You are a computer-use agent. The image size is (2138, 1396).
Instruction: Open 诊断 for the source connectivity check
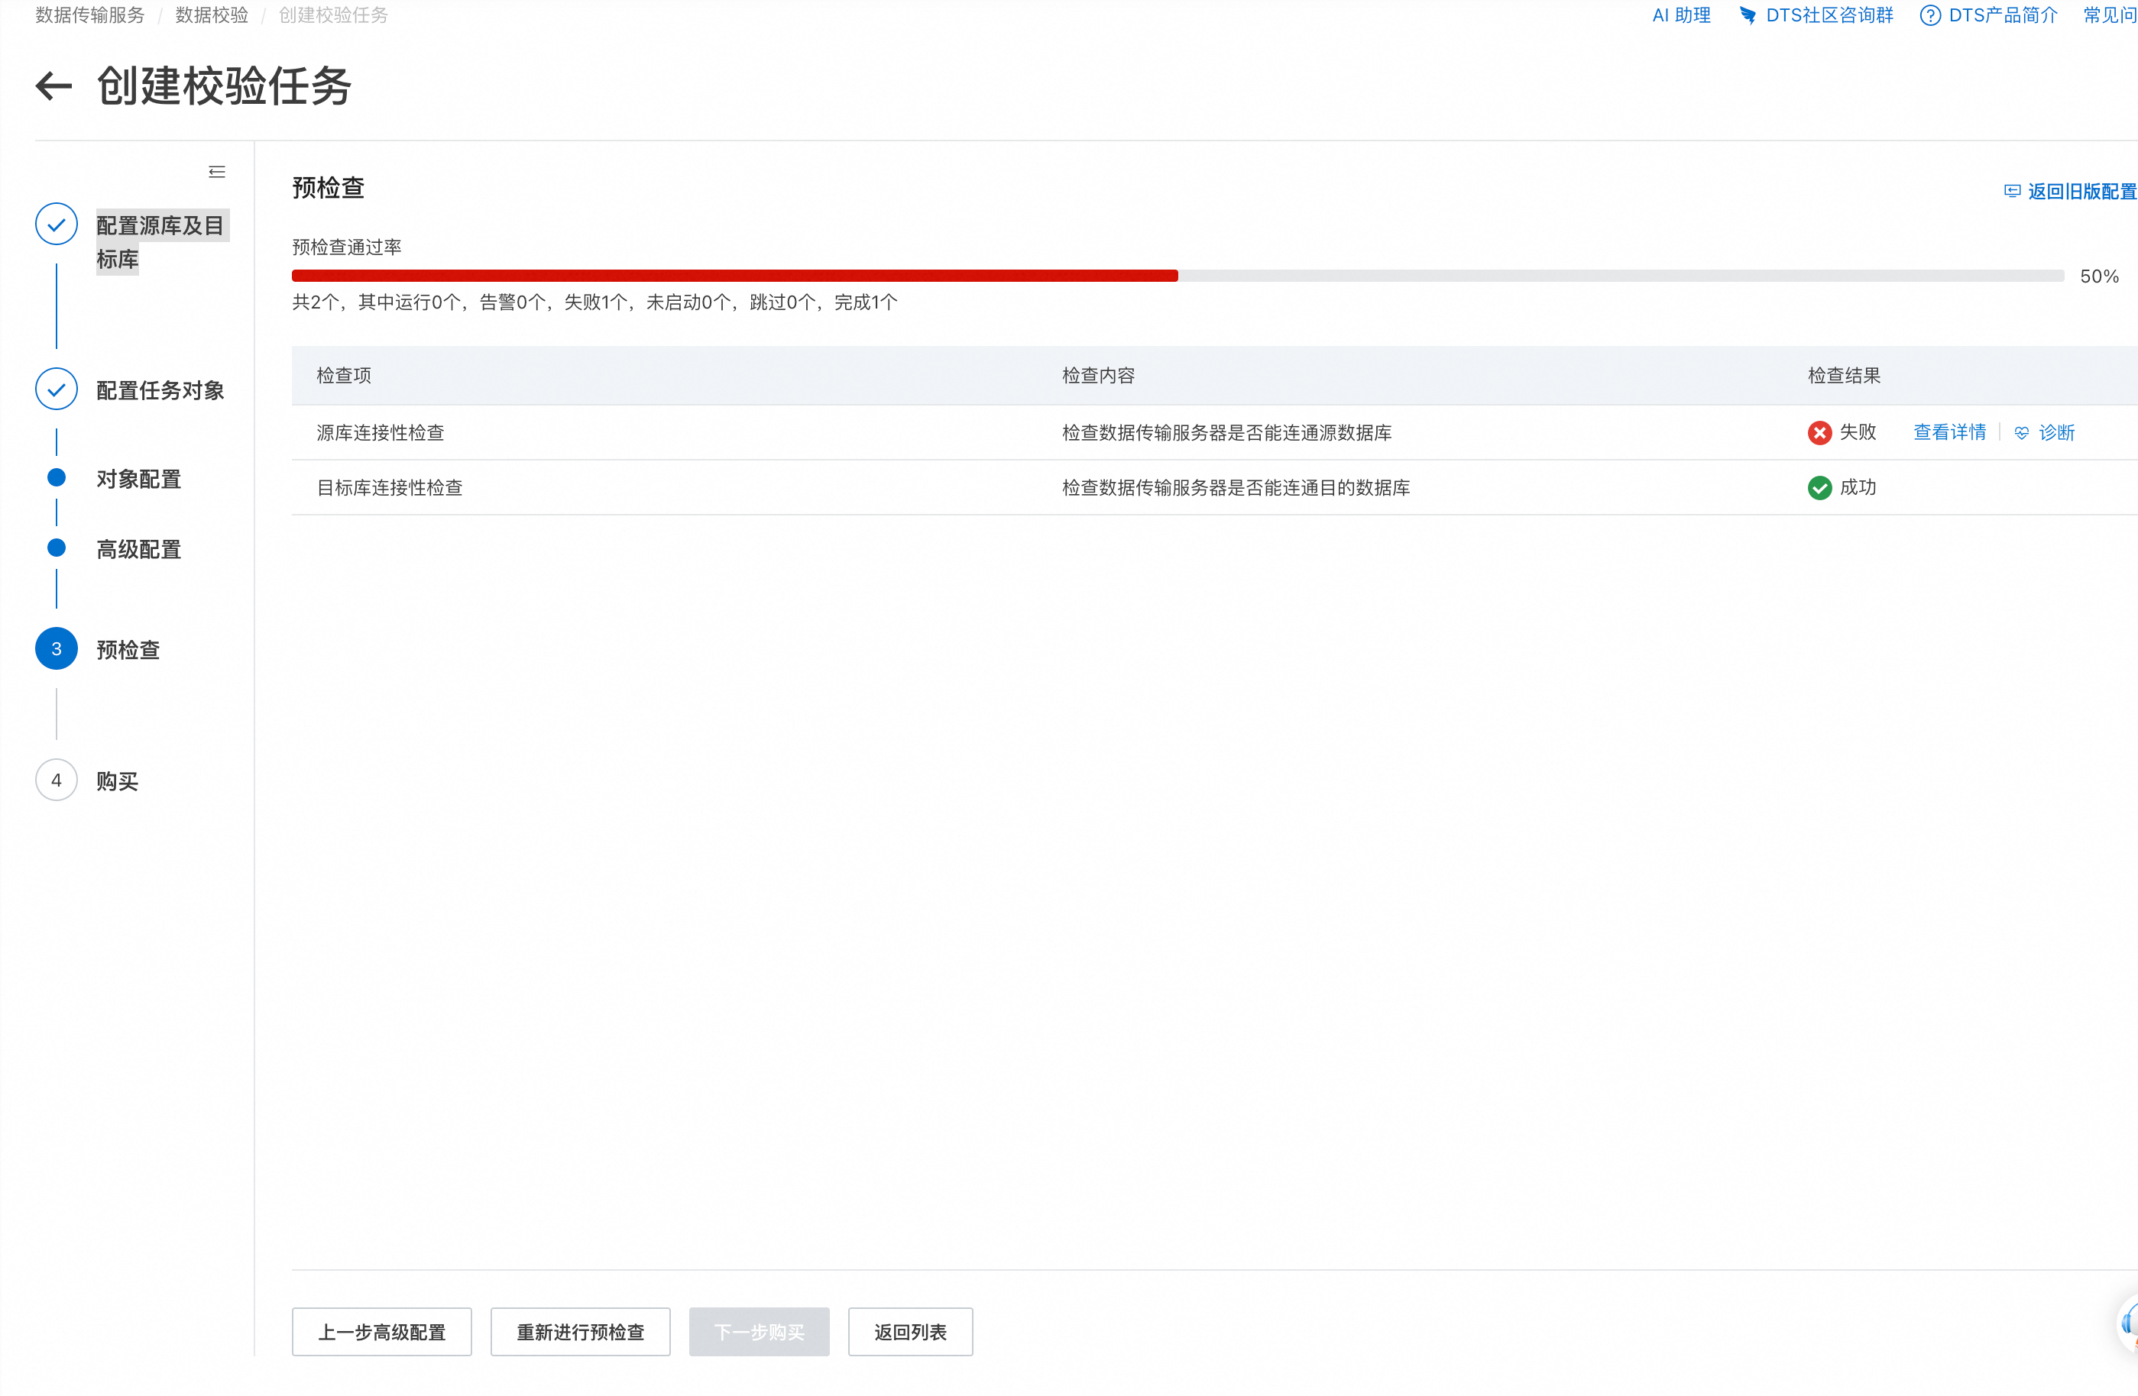(x=2055, y=433)
